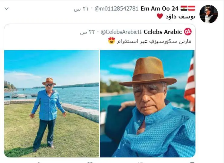Open the right close-up photo with hat
Screen dimensions: 224x163
pos(147,104)
